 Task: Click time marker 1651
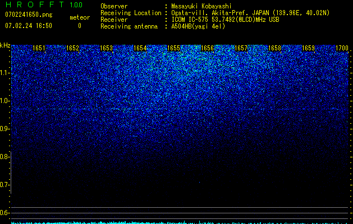click(39, 48)
